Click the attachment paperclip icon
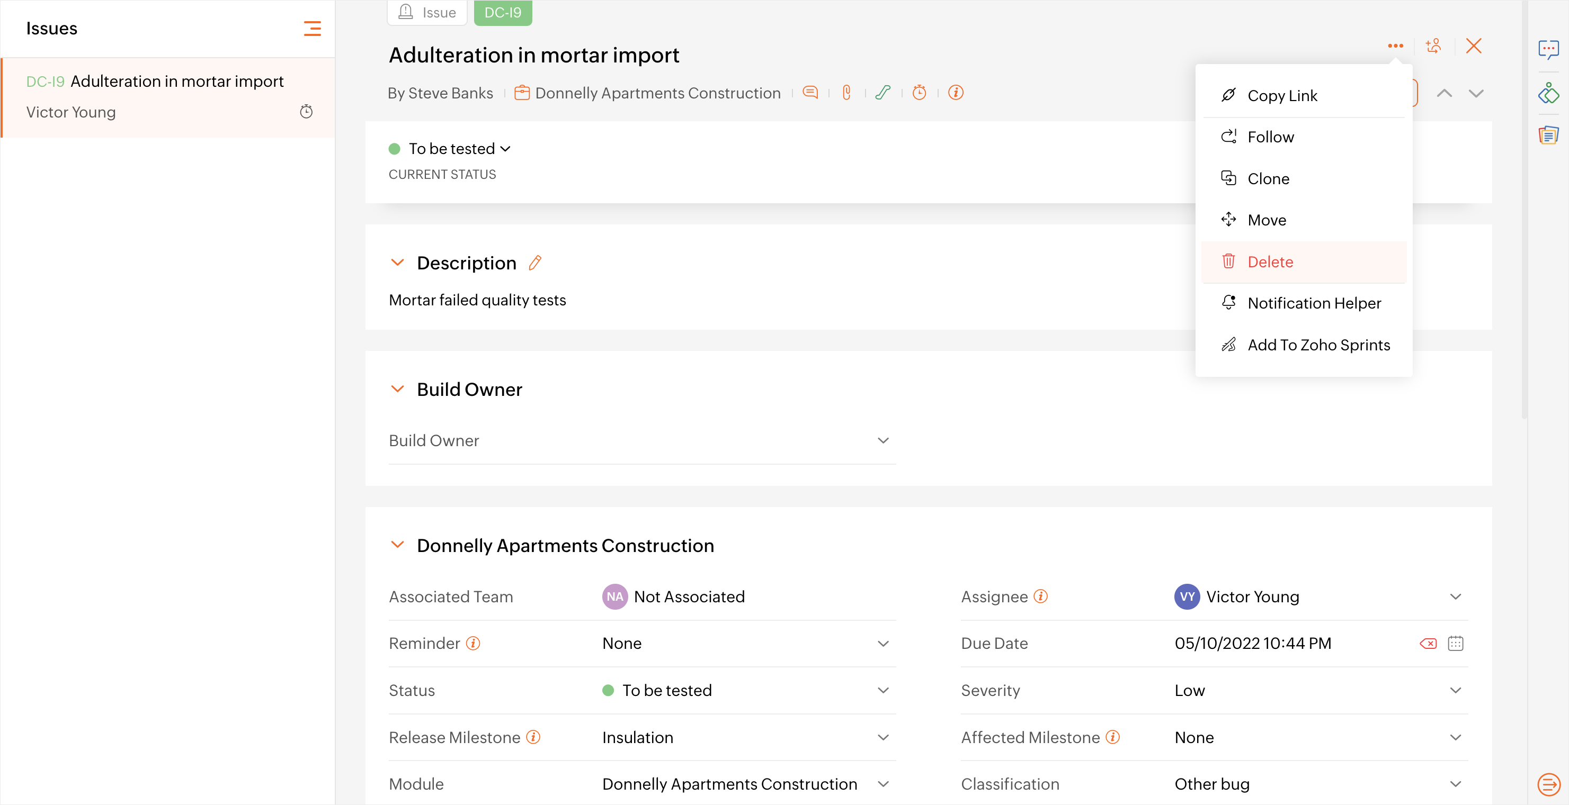Screen dimensions: 1569x805 pos(846,93)
